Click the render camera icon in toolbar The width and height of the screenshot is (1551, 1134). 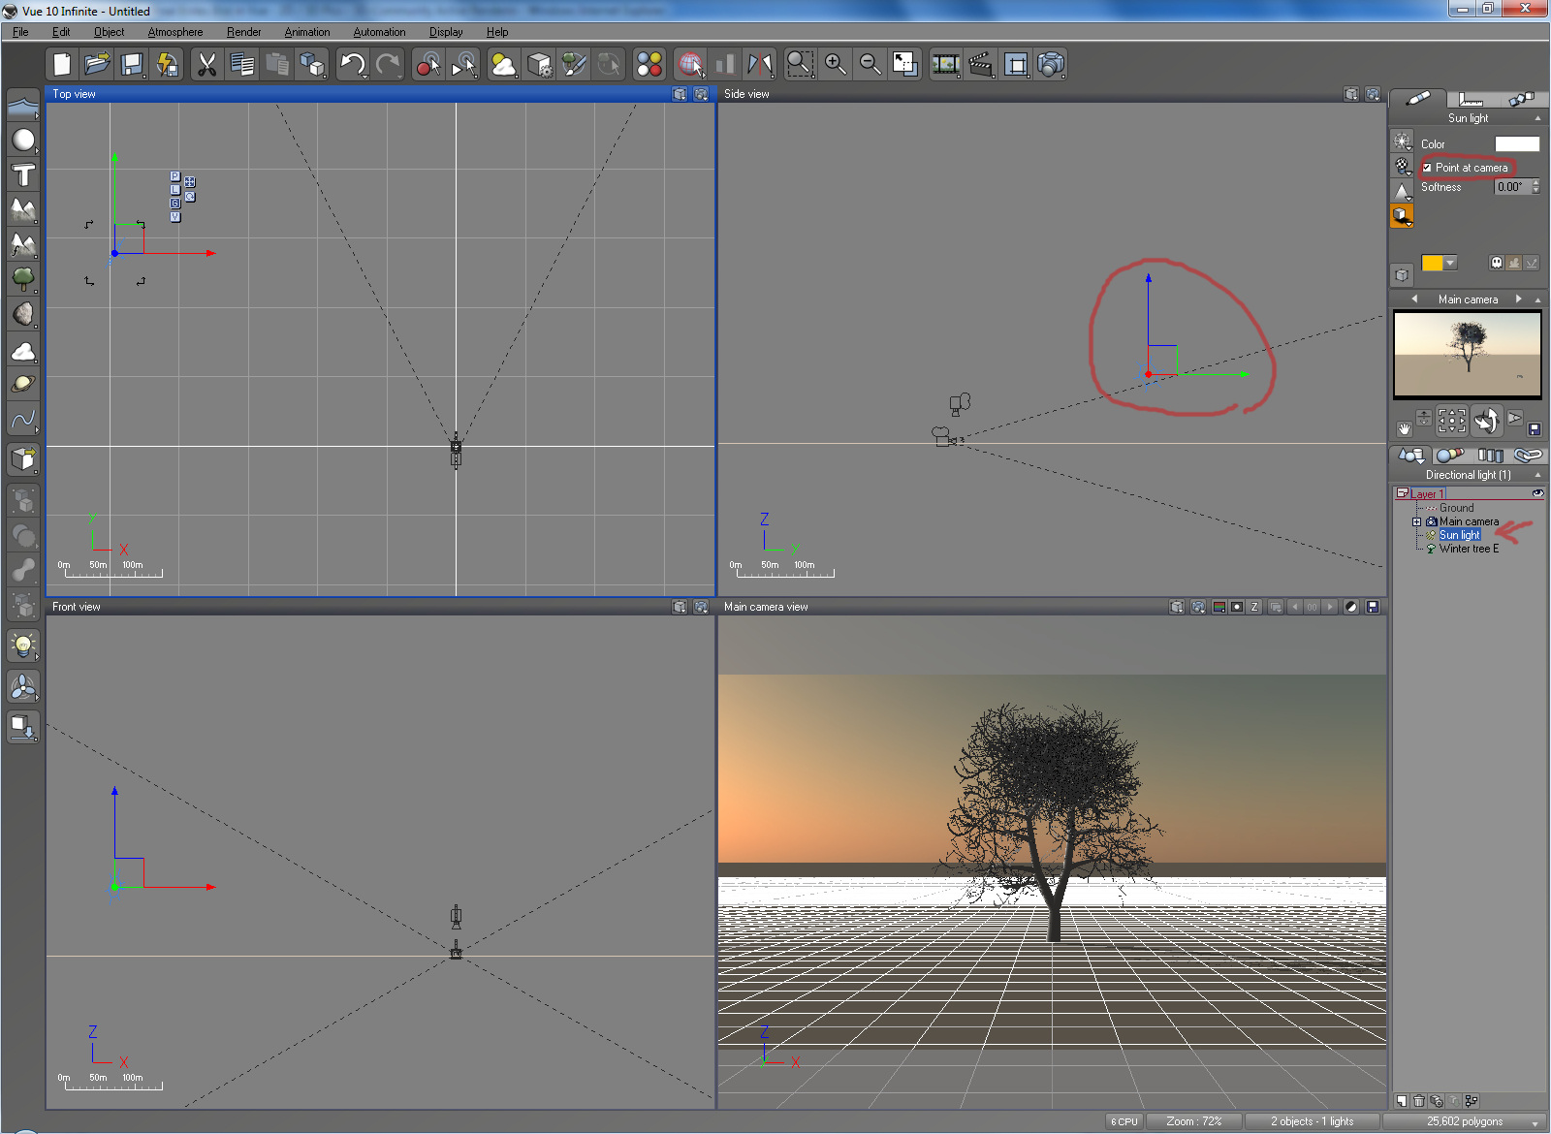[x=1051, y=65]
